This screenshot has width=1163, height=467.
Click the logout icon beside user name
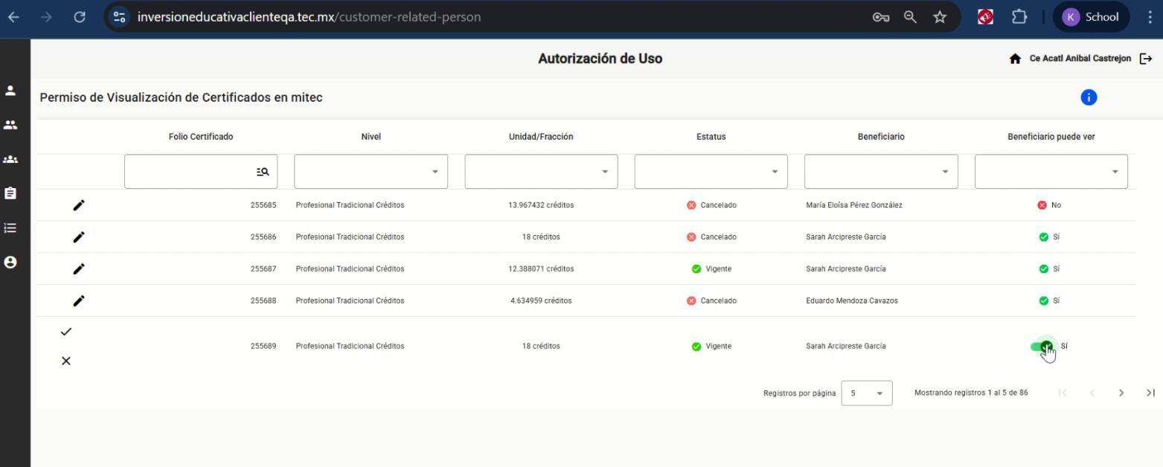[1146, 59]
